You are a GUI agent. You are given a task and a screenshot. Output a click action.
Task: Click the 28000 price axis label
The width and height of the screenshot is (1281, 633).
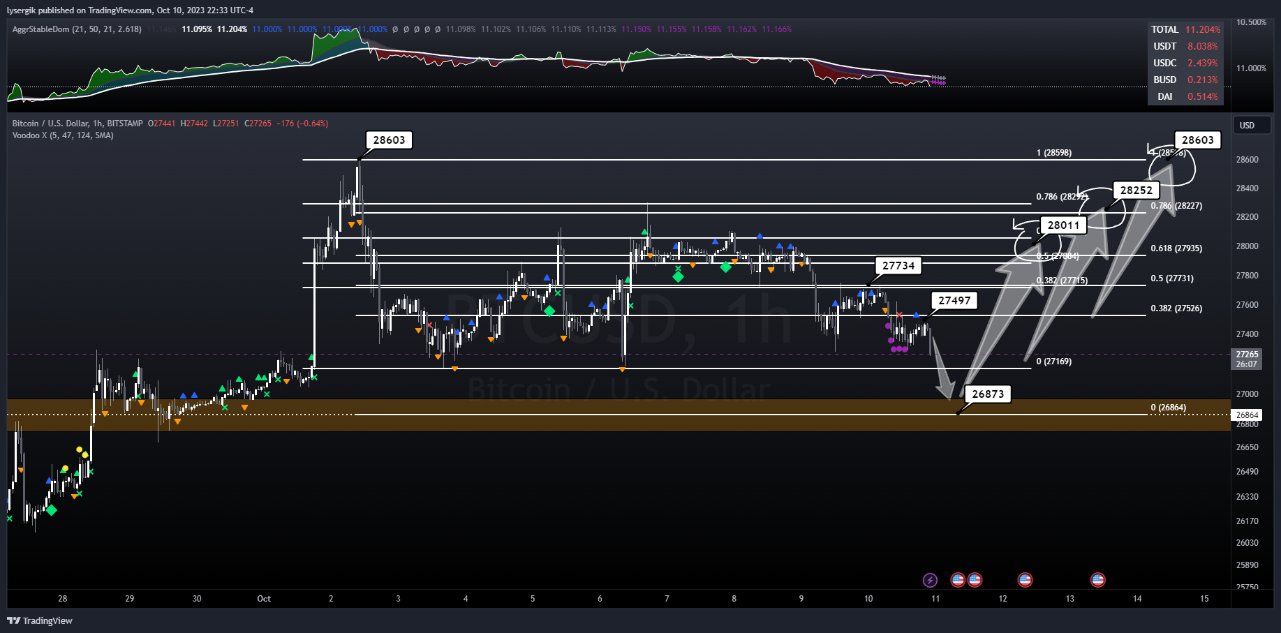1247,246
